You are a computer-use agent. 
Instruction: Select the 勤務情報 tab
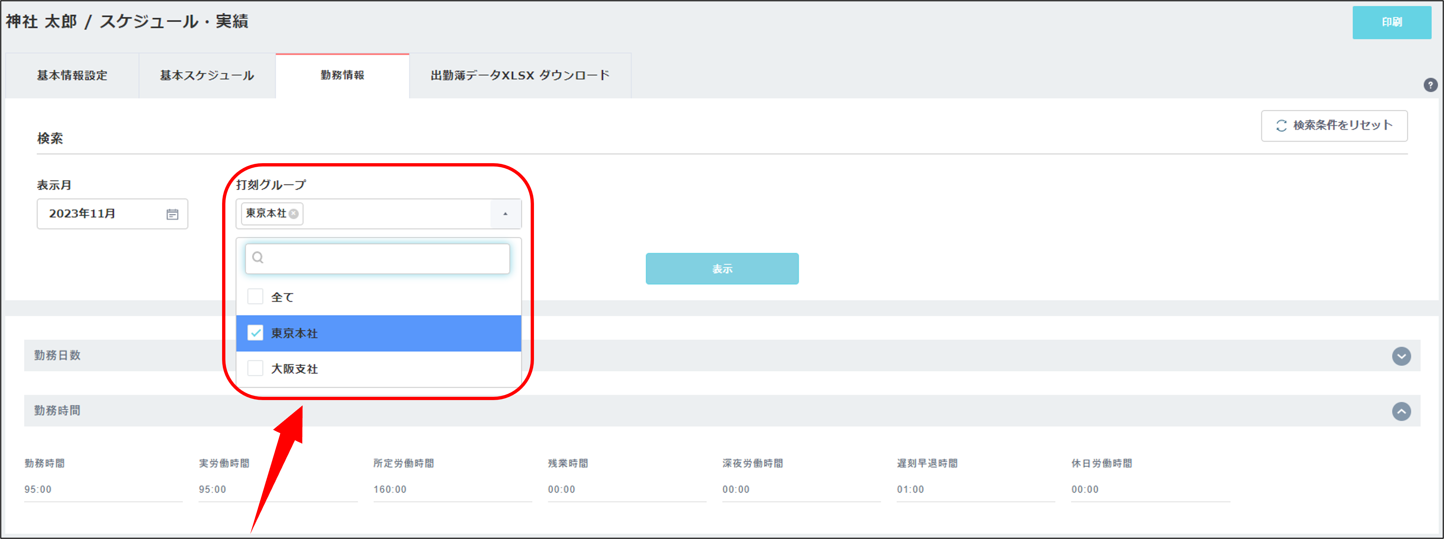click(x=342, y=76)
